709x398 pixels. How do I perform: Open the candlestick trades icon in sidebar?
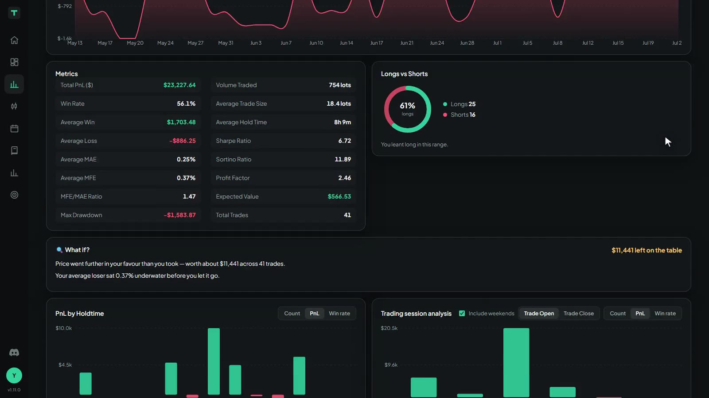coord(14,106)
